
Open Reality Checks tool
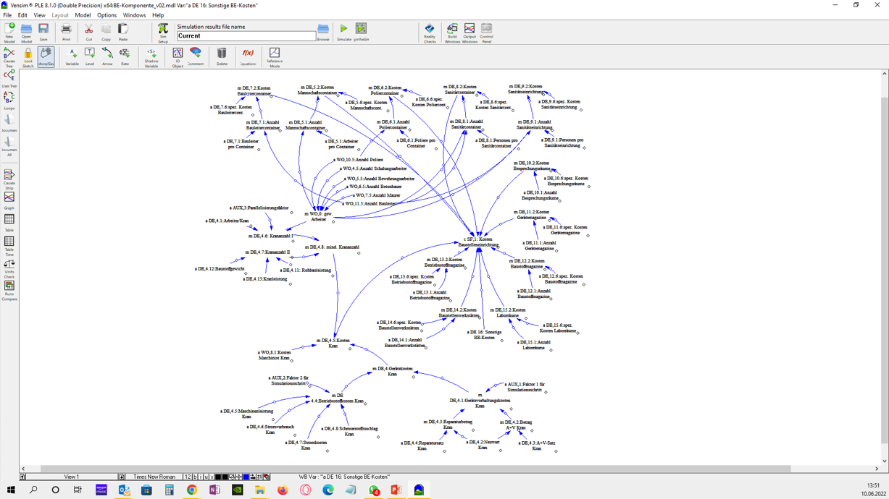point(430,31)
